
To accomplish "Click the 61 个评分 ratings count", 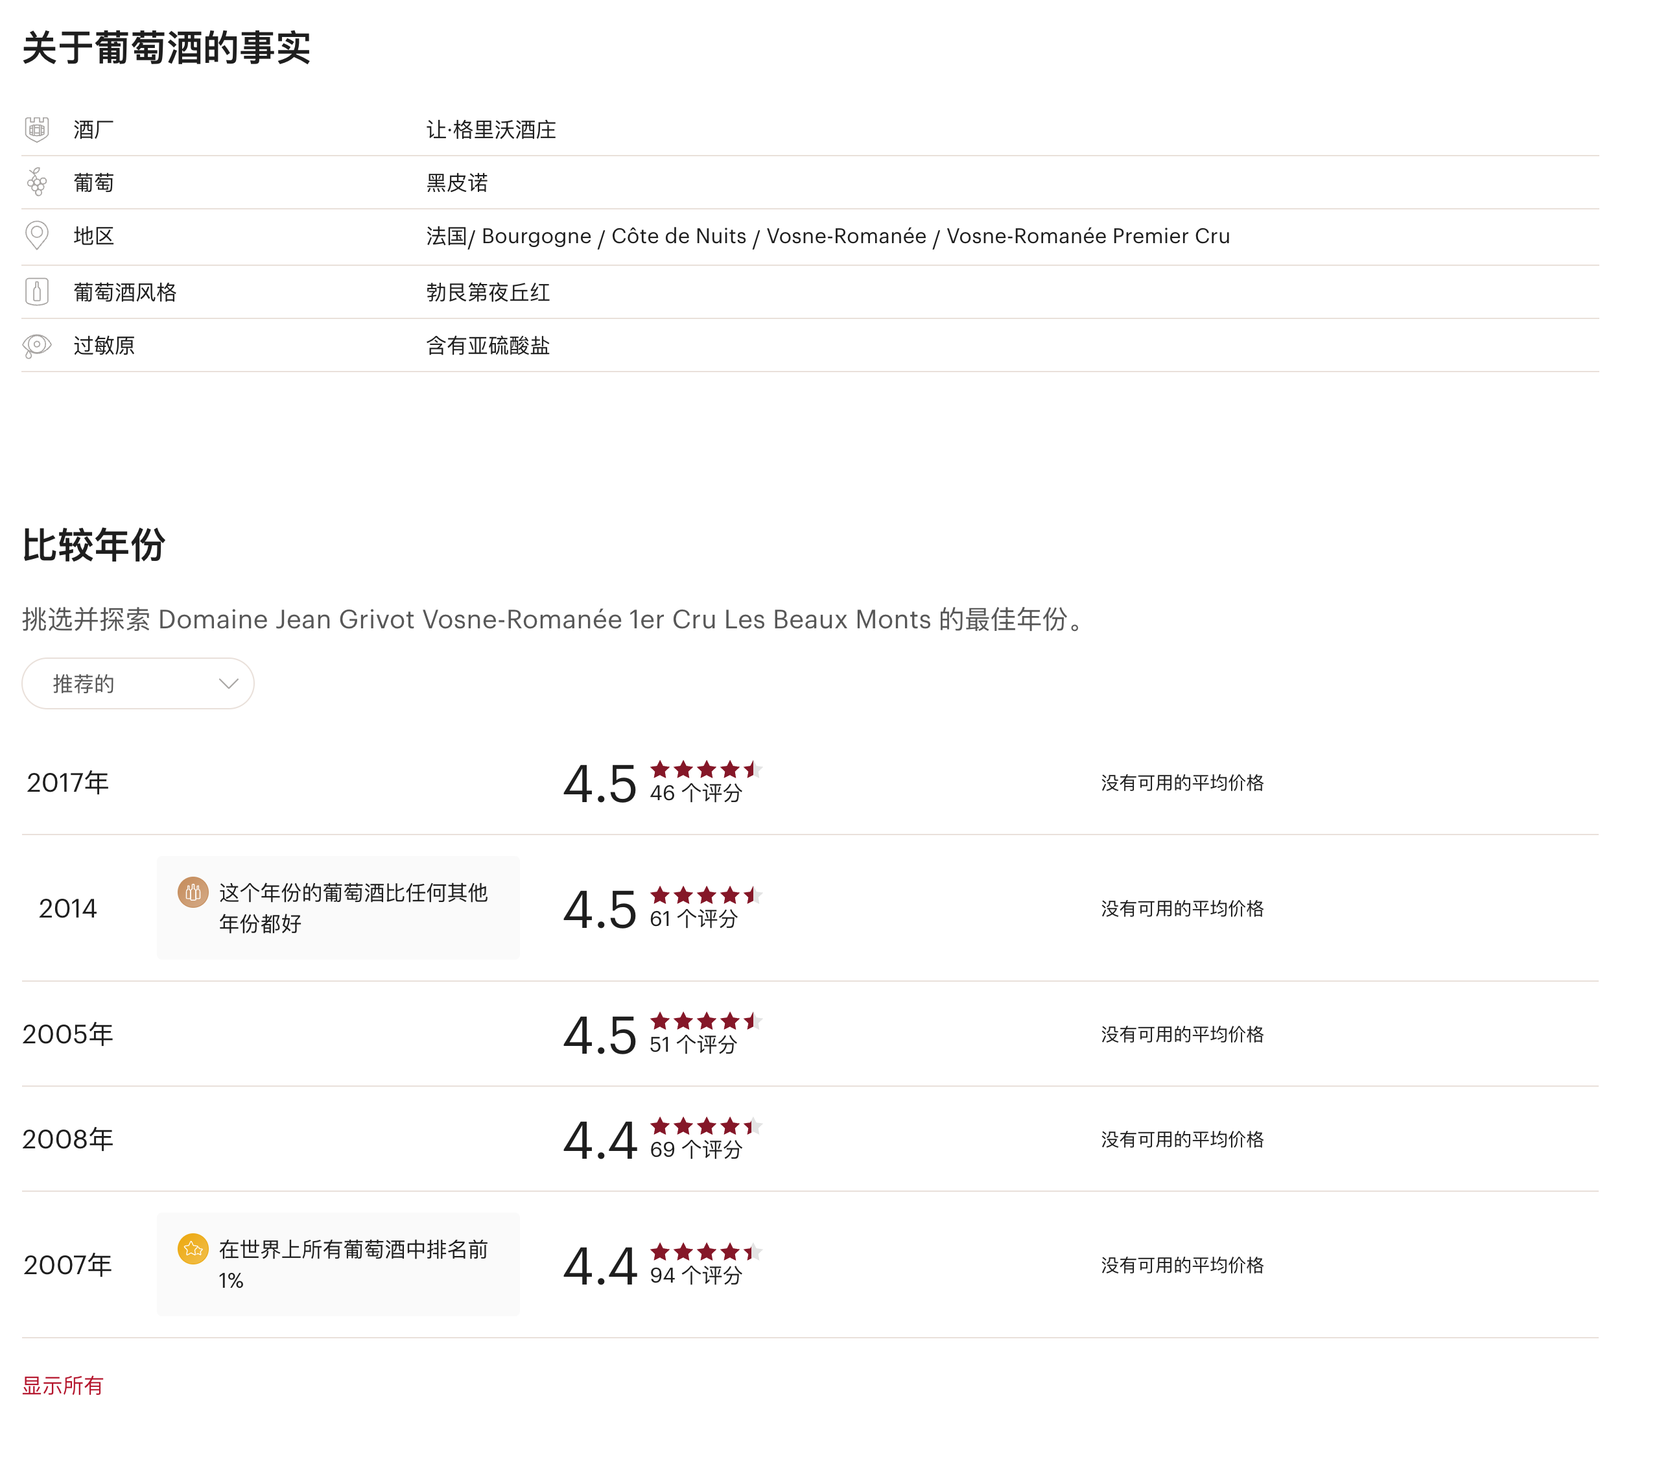I will pos(693,919).
